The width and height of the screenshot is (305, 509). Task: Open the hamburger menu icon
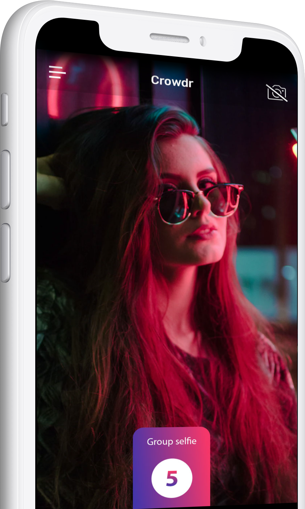point(57,72)
